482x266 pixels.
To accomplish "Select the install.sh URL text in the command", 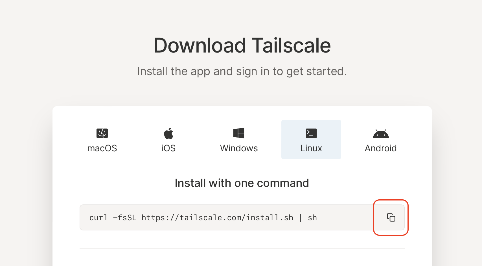I will (218, 217).
